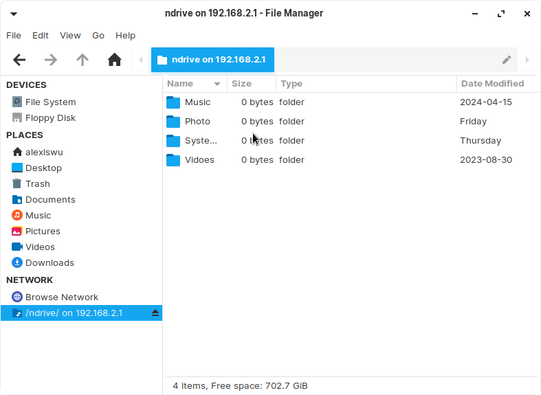
Task: Edit the path using the pencil icon
Action: [507, 60]
